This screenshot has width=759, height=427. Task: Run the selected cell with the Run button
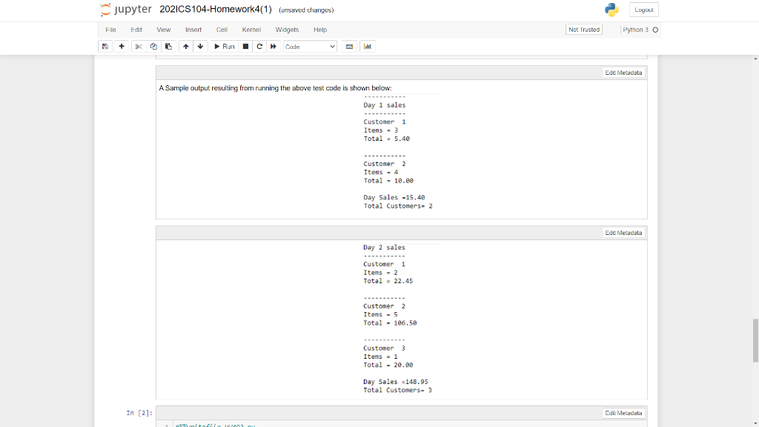pyautogui.click(x=222, y=46)
